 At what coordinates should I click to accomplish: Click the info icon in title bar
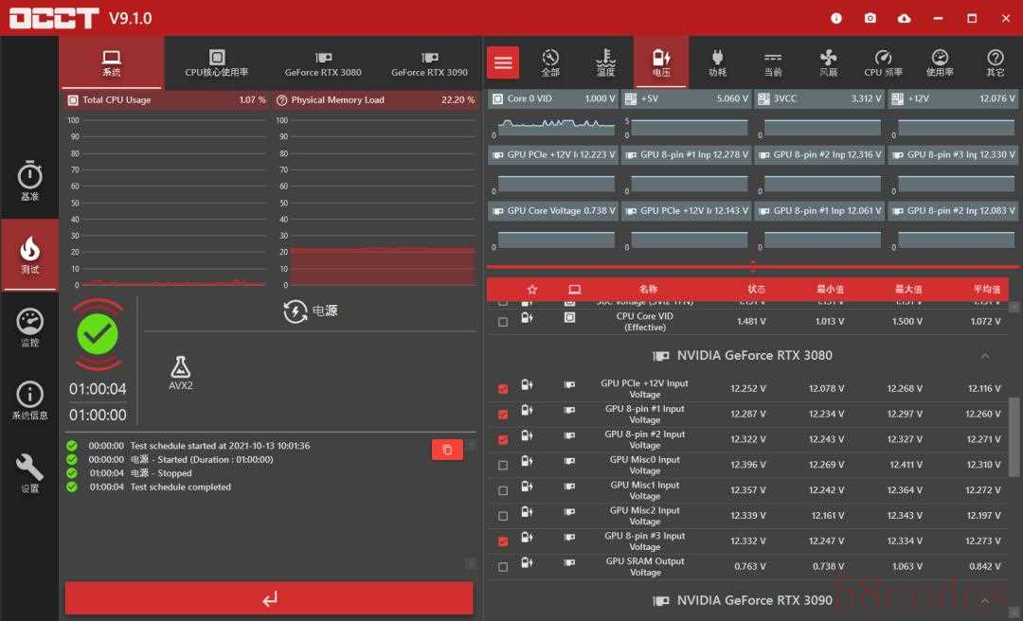pos(835,18)
